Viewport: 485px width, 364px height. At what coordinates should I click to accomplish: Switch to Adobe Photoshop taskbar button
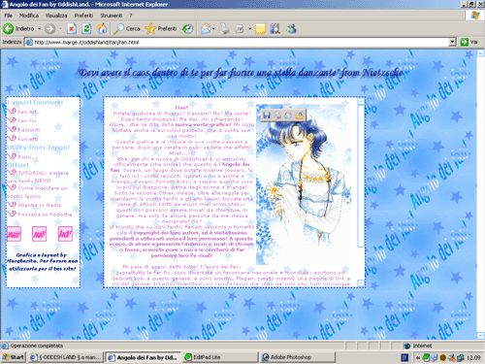pyautogui.click(x=298, y=357)
